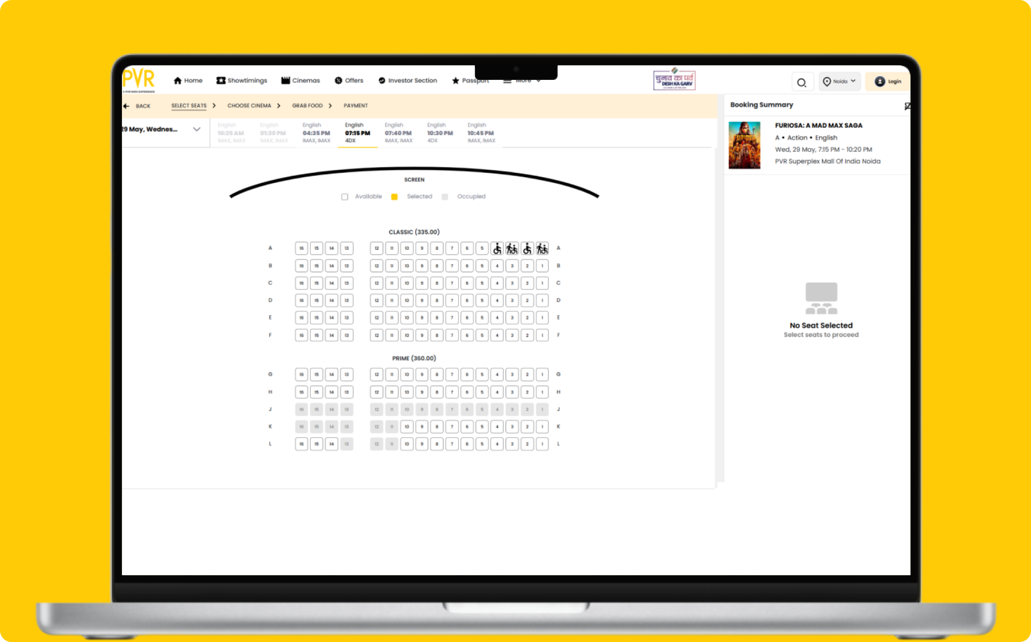This screenshot has height=642, width=1031.
Task: Select seat B1 in Classic
Action: pyautogui.click(x=542, y=266)
